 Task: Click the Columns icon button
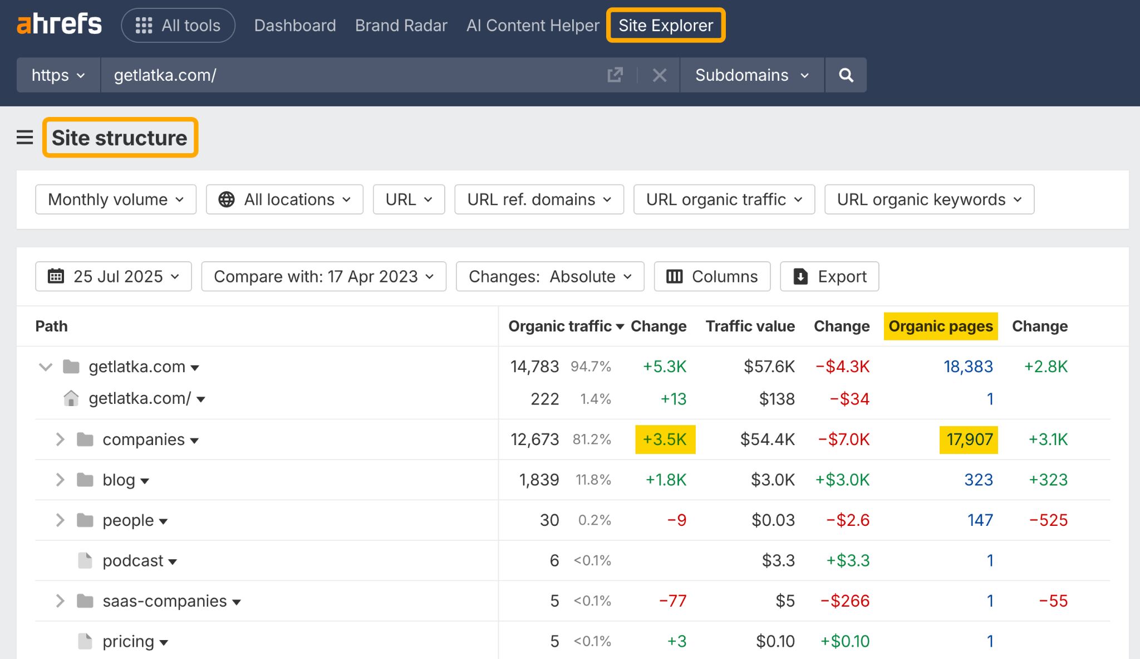[x=675, y=276]
